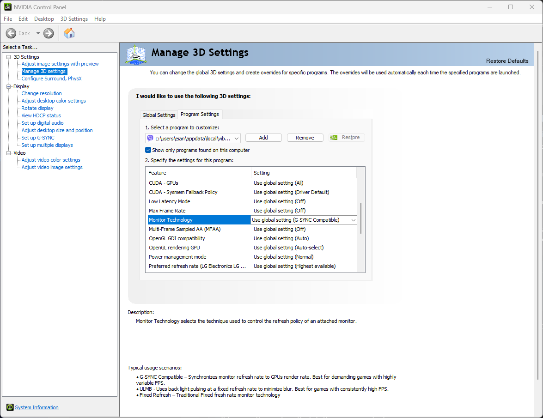
Task: Click the NVIDIA Control Panel title icon
Action: pos(7,7)
